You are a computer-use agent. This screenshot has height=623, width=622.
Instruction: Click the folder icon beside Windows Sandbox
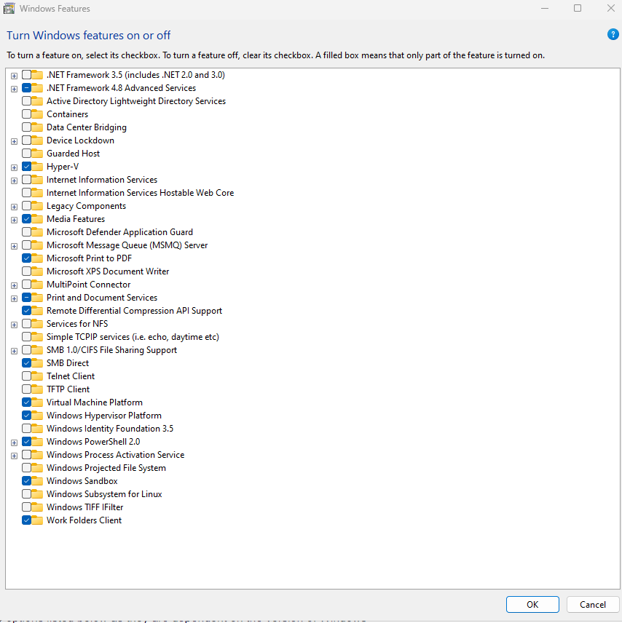pyautogui.click(x=37, y=481)
